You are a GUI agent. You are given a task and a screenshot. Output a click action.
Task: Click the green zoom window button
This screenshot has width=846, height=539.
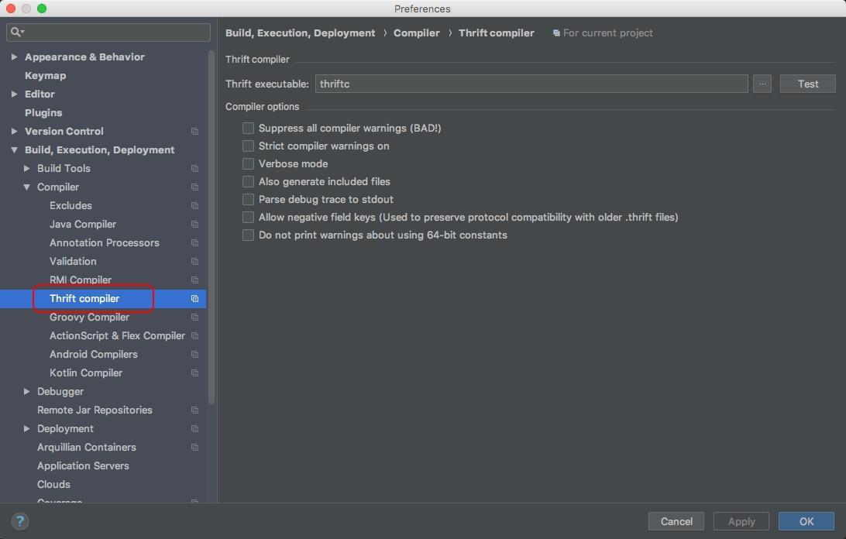click(42, 9)
